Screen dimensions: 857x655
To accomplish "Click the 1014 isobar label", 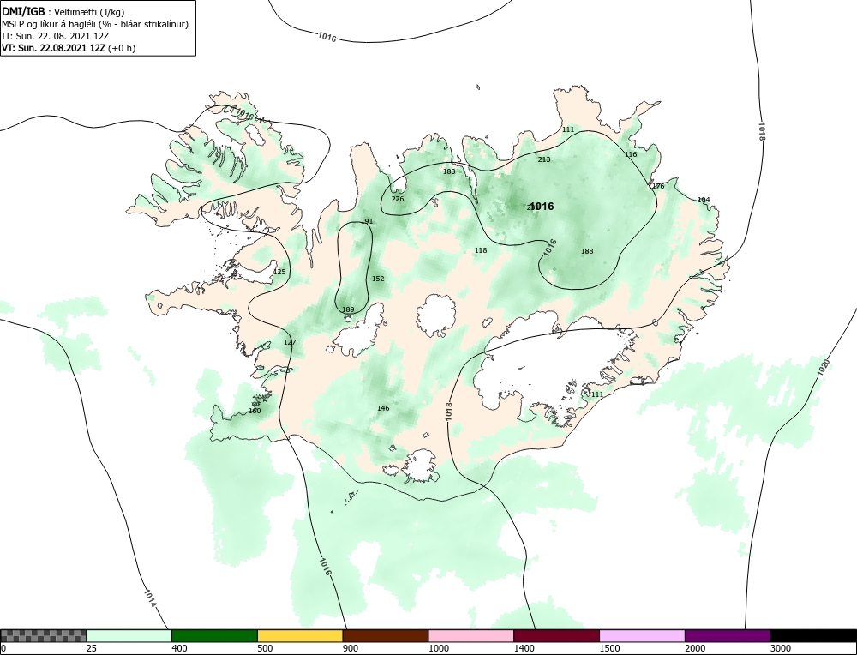I will (150, 598).
